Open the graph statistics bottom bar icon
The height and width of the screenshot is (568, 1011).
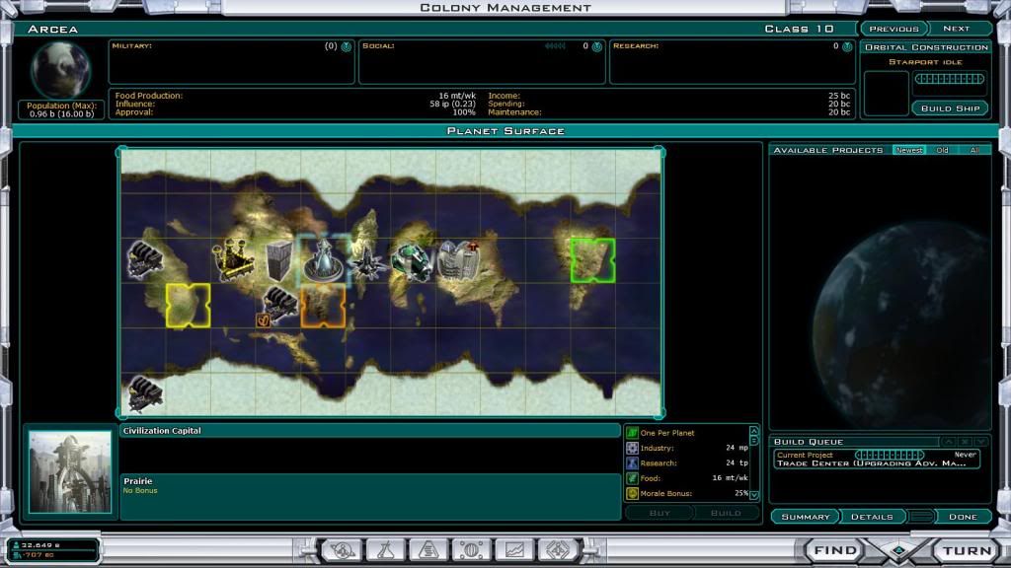(x=514, y=550)
